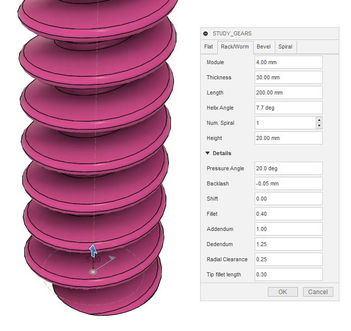Click the blue arrow manipulator on model

(x=93, y=249)
